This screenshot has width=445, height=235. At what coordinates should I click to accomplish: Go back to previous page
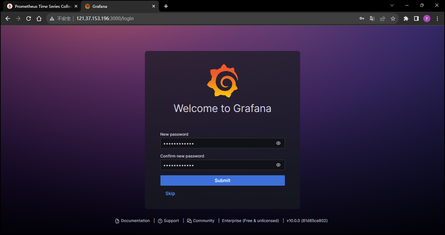8,19
